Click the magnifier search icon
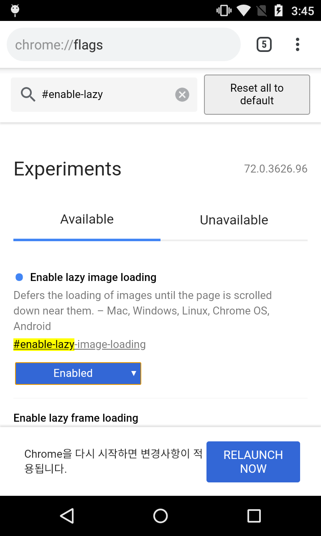 [x=28, y=95]
